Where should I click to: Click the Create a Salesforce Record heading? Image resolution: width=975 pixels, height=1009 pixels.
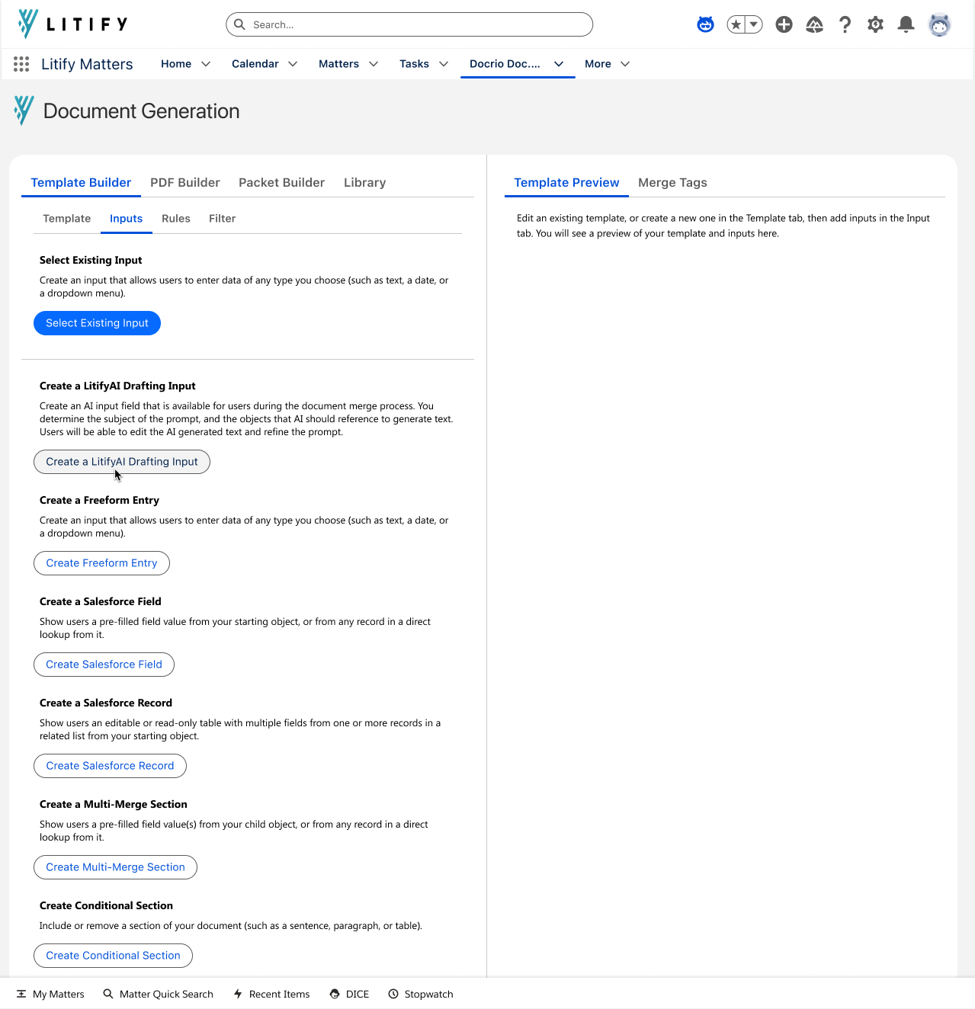point(106,703)
